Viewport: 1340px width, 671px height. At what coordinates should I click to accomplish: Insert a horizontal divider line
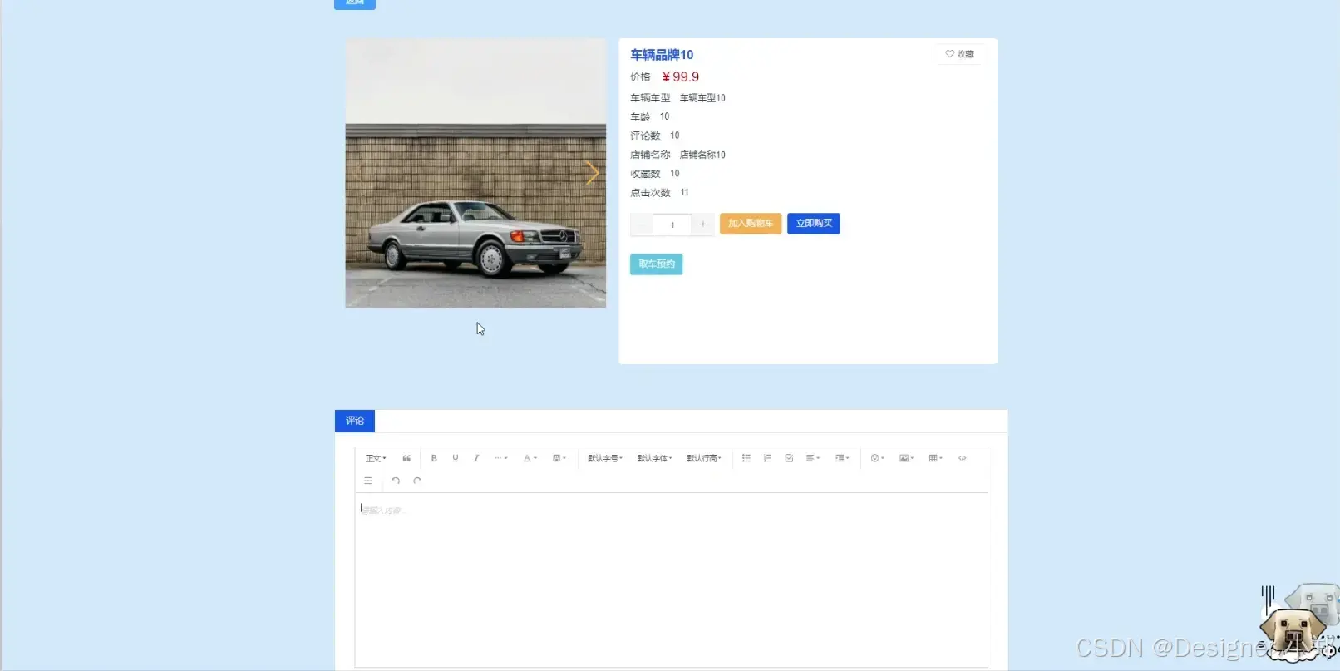pos(368,481)
